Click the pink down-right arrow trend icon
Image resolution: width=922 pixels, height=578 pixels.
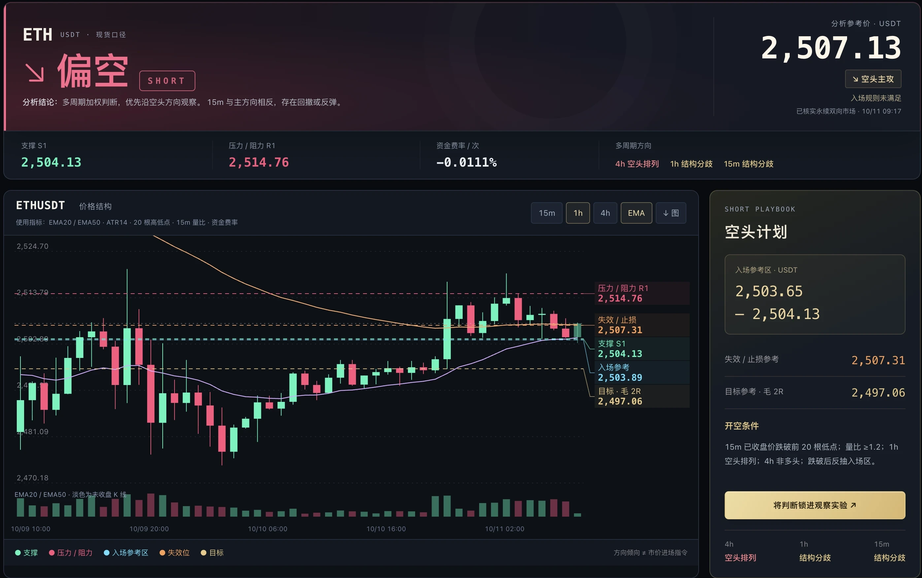pyautogui.click(x=35, y=72)
